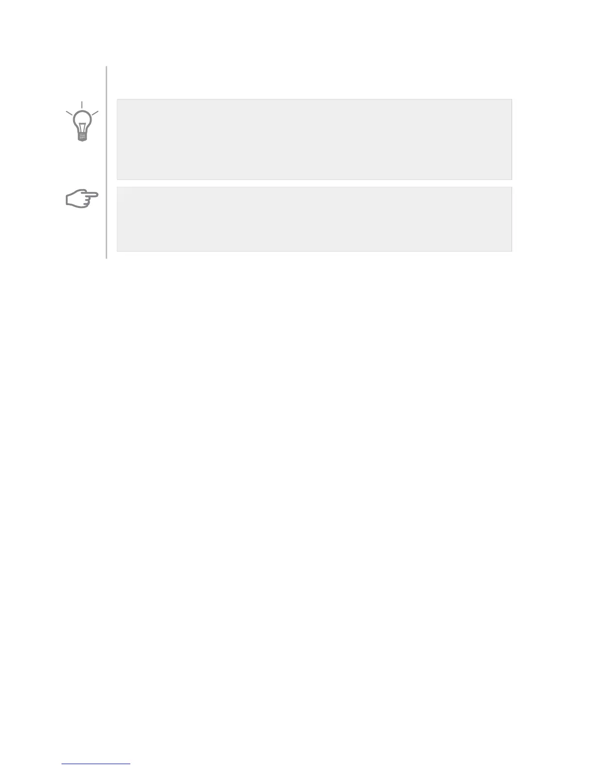Viewport: 593px width, 768px height.
Task: Select the gray tip box beside the lightbulb
Action: 314,139
